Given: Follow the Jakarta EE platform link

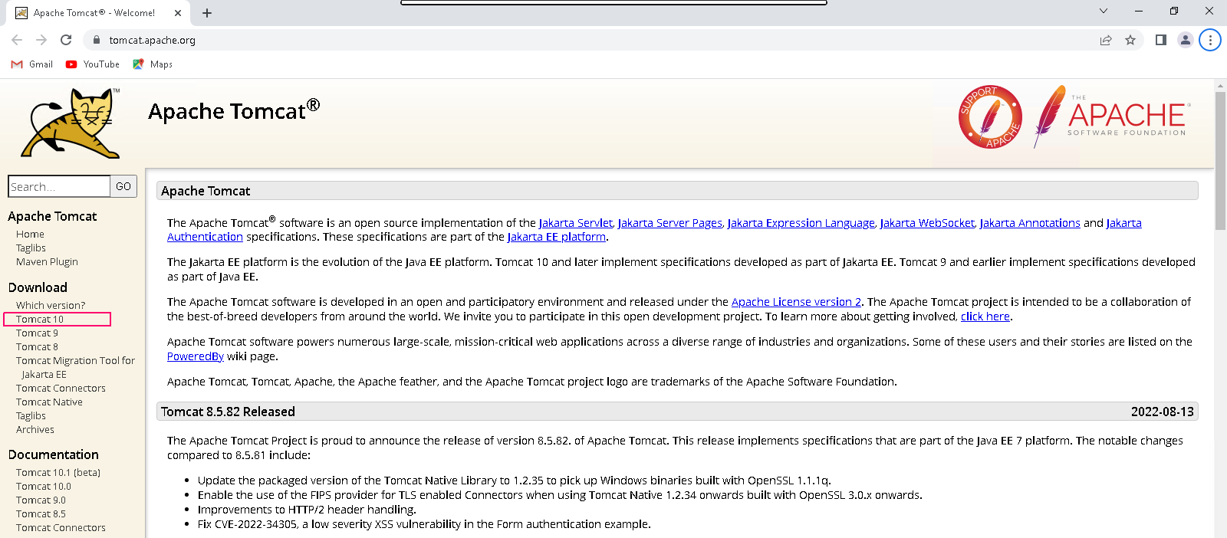Looking at the screenshot, I should pos(557,238).
